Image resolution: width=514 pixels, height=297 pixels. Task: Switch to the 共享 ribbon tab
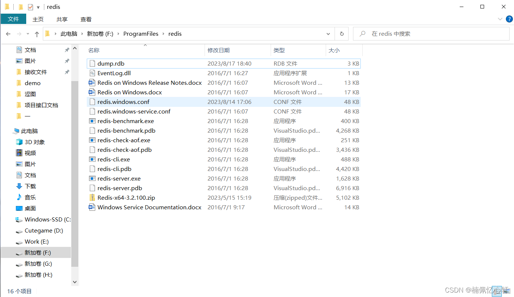tap(62, 19)
